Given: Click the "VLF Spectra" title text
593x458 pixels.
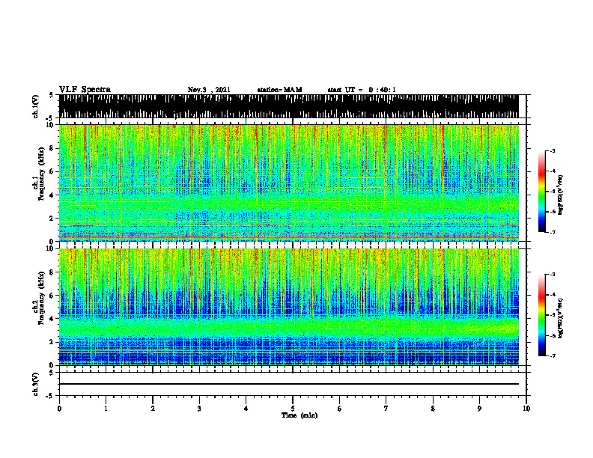Looking at the screenshot, I should pyautogui.click(x=85, y=90).
